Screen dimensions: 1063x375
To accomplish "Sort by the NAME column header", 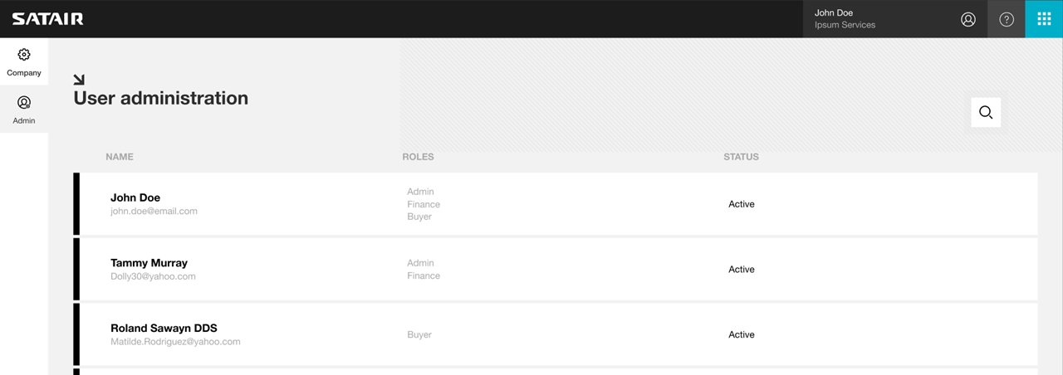I will click(120, 157).
